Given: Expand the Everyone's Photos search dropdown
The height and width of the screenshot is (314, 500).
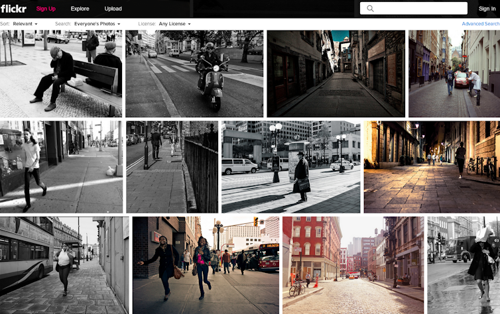Looking at the screenshot, I should tap(97, 24).
